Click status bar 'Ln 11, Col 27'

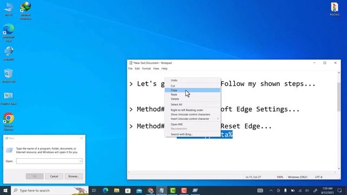(253, 177)
